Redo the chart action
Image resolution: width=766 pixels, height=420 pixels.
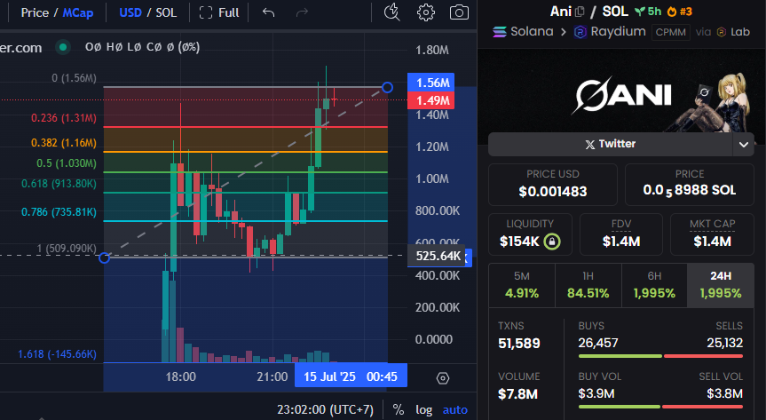coord(303,12)
